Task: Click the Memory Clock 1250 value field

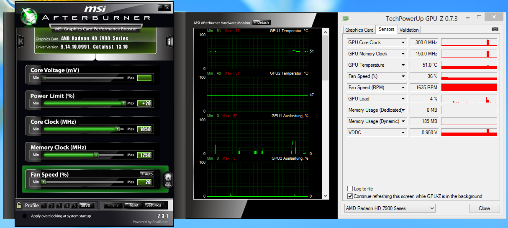Action: 144,155
